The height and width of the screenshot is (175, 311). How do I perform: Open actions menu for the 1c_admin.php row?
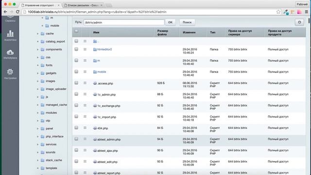85,94
